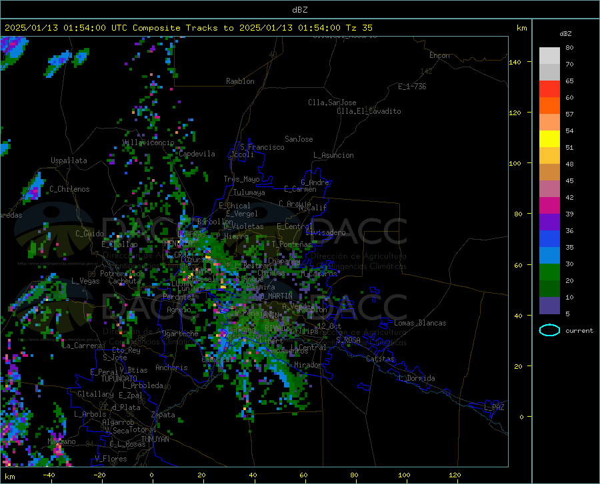Click the royal blue 36 dBZ swatch
This screenshot has height=484, width=600.
(549, 239)
